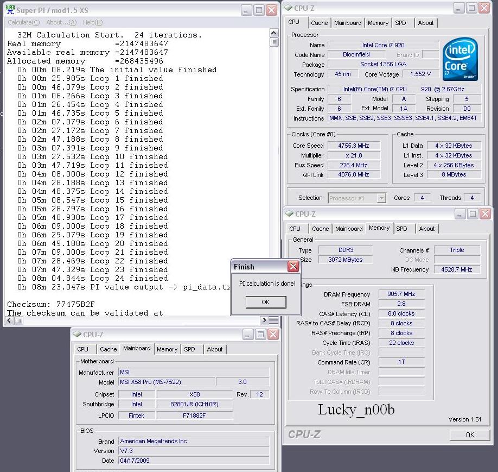Screen dimensions: 498x472
Task: Click the Command Rate value 1T
Action: tap(401, 362)
